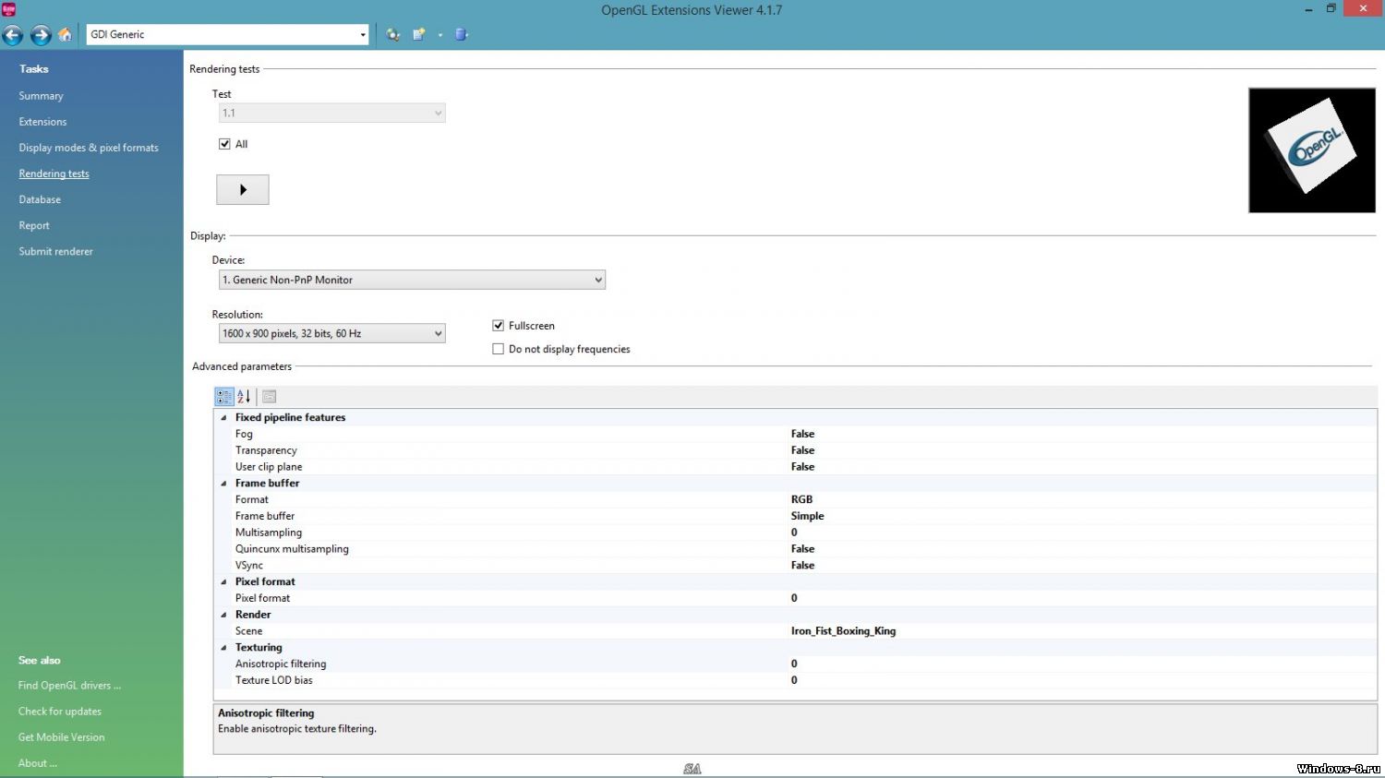The image size is (1385, 778).
Task: Uncheck the Fullscreen checkbox
Action: tap(499, 326)
